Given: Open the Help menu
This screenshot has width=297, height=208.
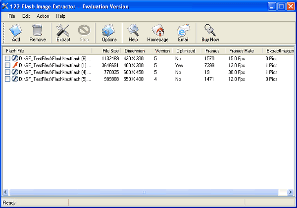Looking at the screenshot, I should (60, 16).
